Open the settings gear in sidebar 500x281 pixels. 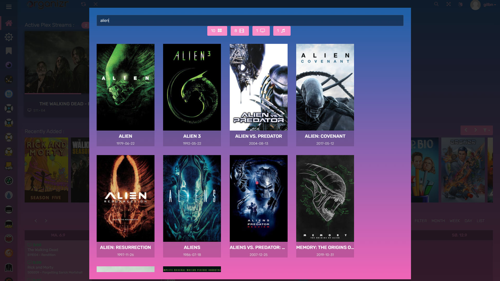[9, 37]
